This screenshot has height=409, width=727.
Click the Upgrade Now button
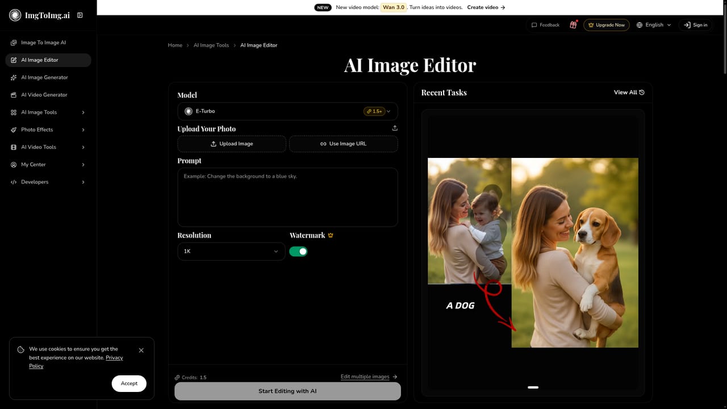pyautogui.click(x=607, y=25)
